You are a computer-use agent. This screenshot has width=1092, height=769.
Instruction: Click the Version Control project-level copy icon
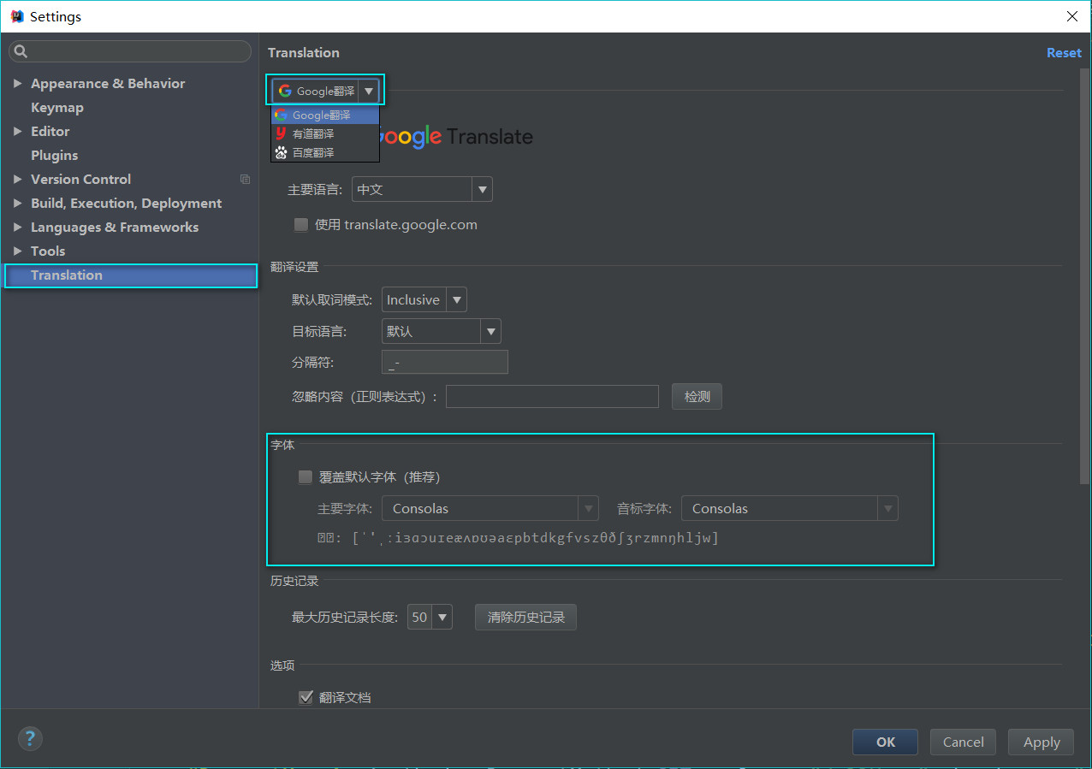[246, 180]
